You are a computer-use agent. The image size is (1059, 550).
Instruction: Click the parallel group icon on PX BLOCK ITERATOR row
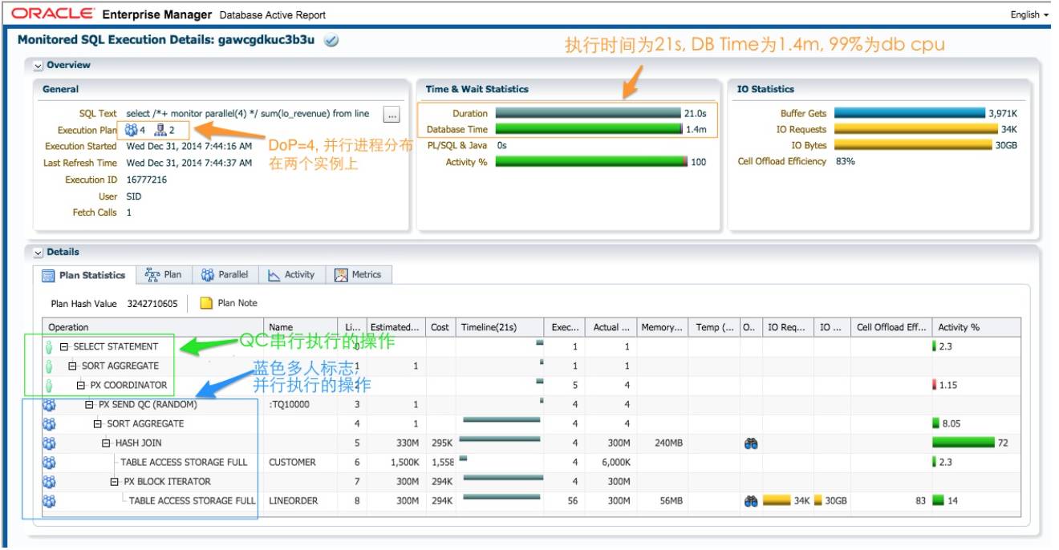(x=49, y=482)
